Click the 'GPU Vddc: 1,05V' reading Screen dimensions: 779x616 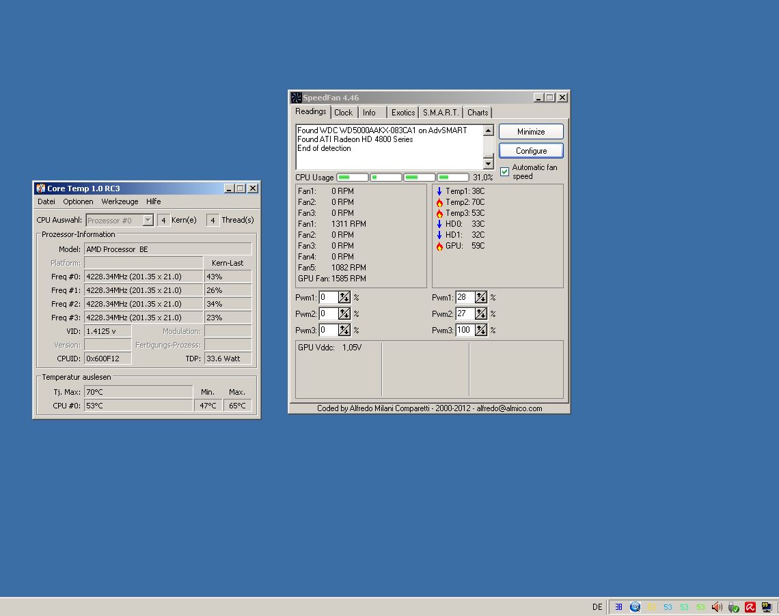coord(330,348)
